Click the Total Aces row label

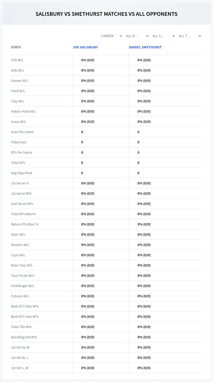tap(19, 142)
